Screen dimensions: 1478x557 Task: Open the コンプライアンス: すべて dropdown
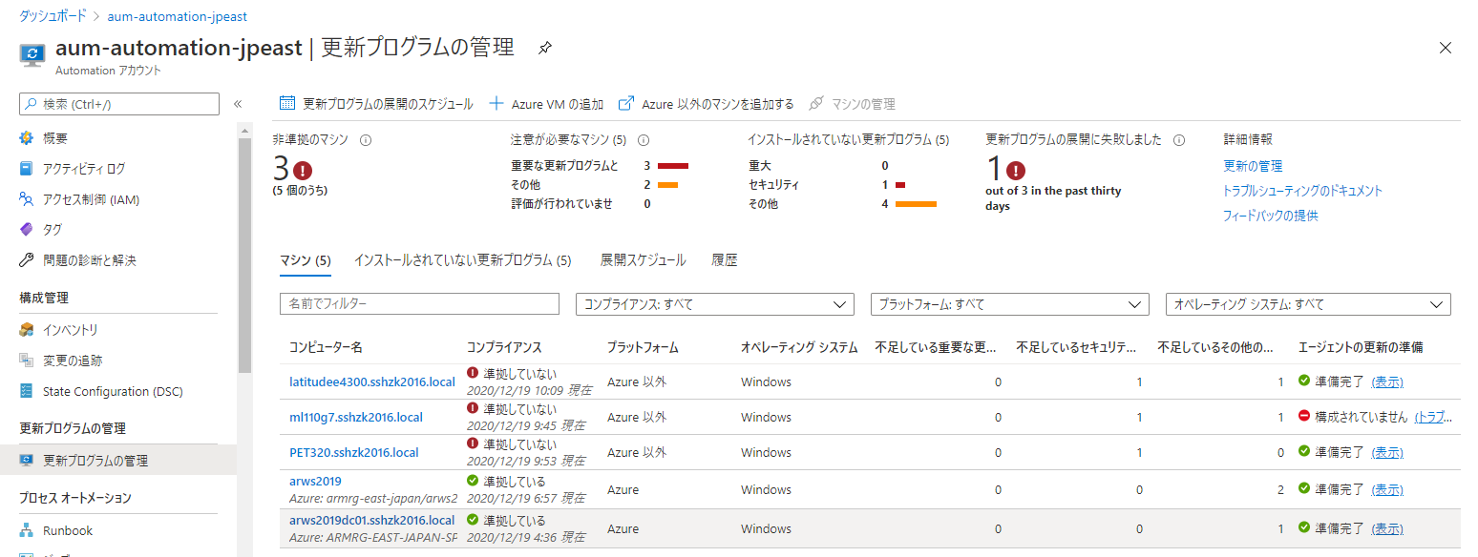pos(714,304)
